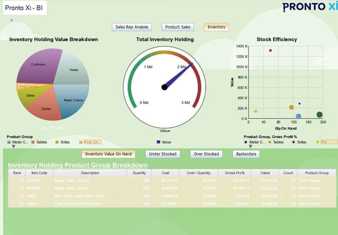The image size is (338, 235).
Task: Expand Product Group legend with the down arrow
Action: pyautogui.click(x=14, y=146)
